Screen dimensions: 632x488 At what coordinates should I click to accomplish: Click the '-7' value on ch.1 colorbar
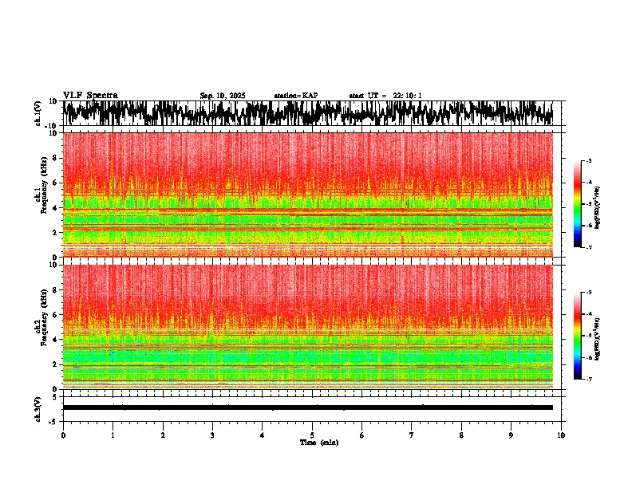click(x=588, y=247)
